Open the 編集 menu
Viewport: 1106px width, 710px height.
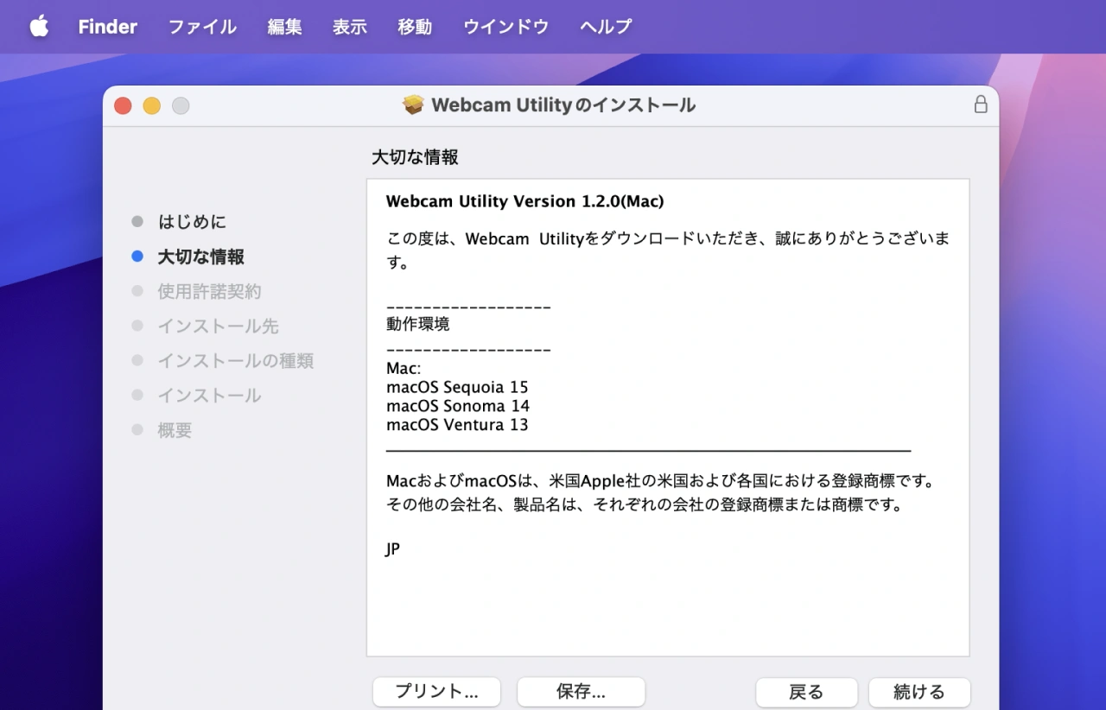284,27
